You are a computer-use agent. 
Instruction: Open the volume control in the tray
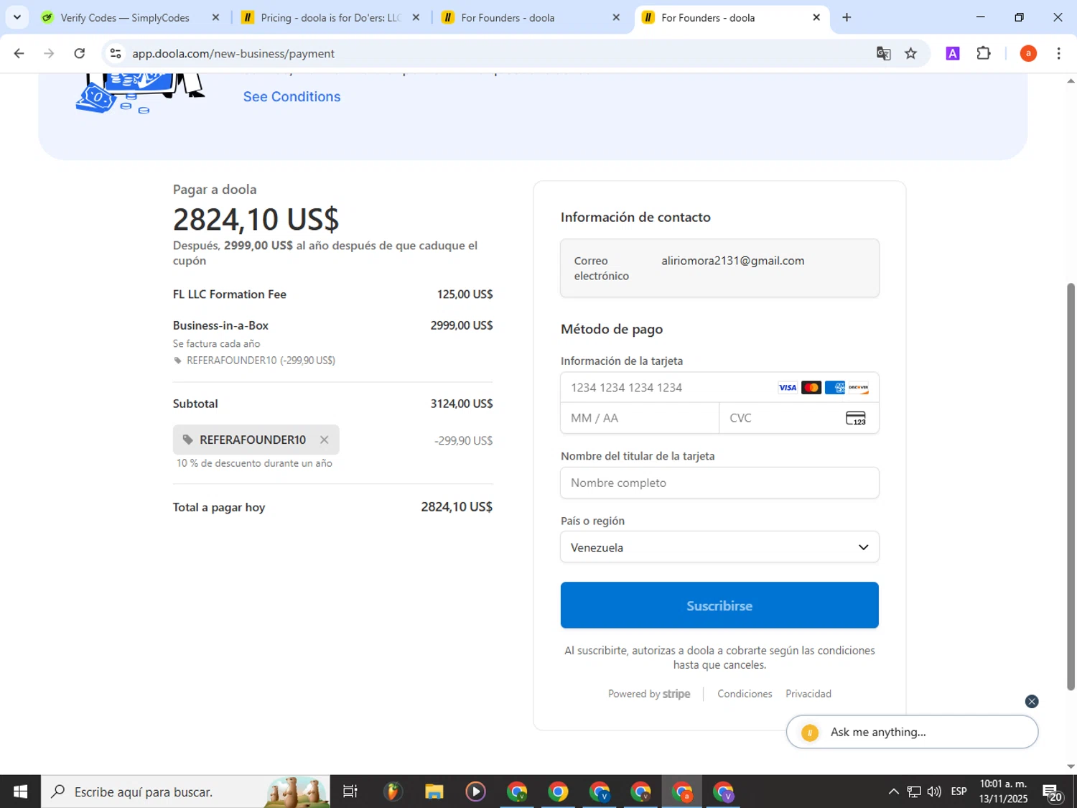(934, 791)
